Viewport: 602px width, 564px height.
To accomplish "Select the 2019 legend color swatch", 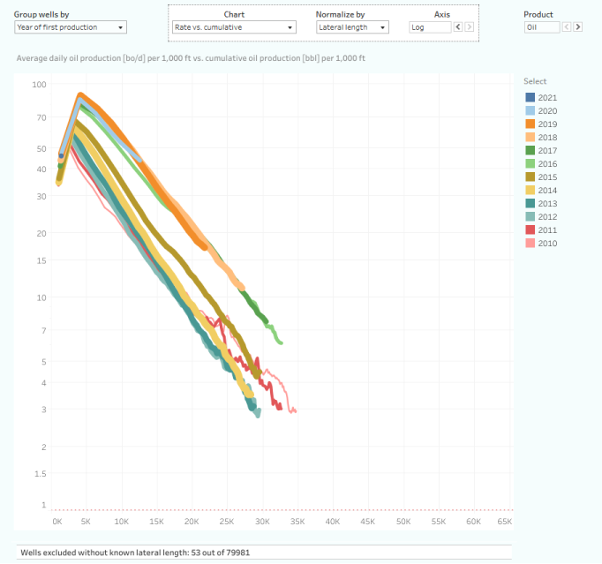I will point(530,124).
